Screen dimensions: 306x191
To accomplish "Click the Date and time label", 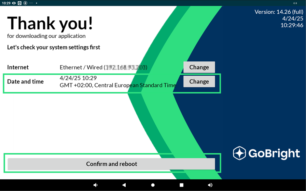I will (x=25, y=82).
